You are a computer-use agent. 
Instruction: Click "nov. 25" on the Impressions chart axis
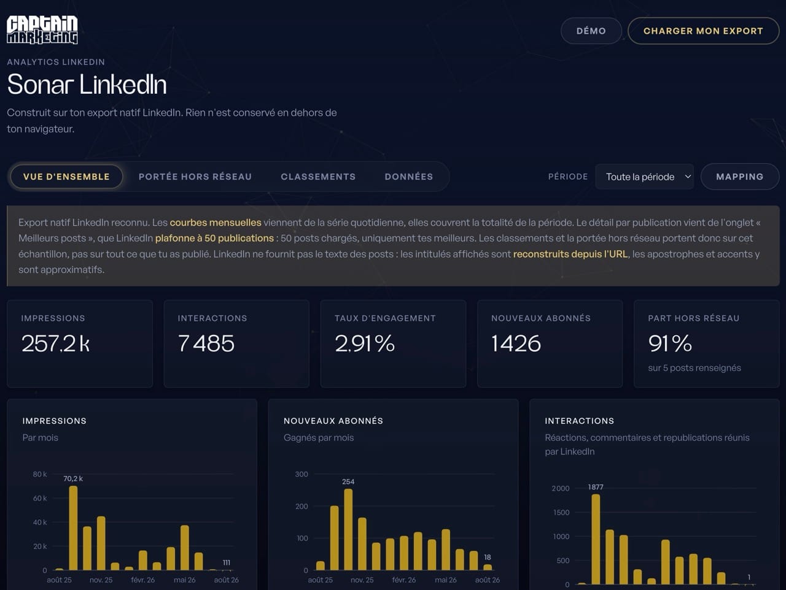point(101,580)
